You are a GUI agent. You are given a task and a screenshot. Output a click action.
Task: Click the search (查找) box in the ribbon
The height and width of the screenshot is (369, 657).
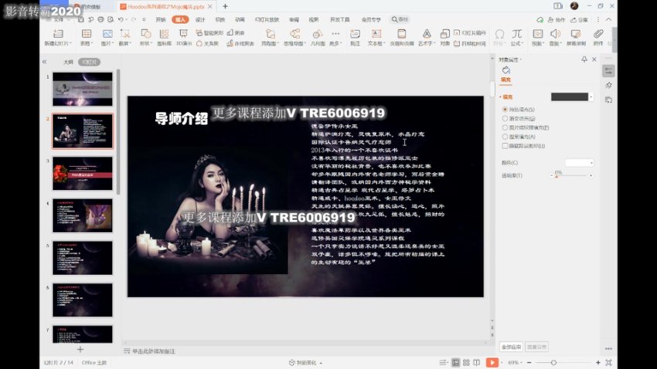pos(400,19)
